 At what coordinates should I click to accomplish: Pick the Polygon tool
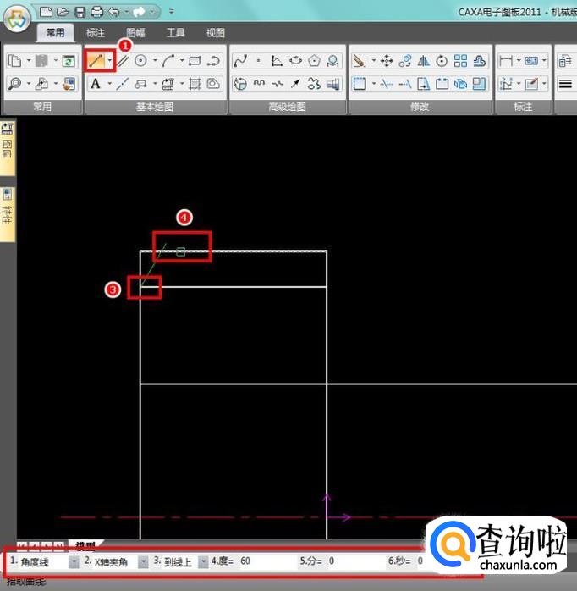[314, 61]
